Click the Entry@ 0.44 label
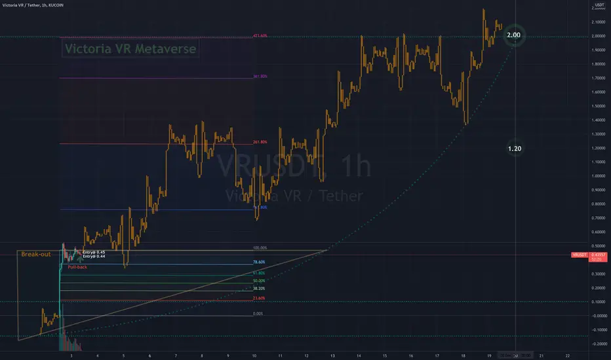611x360 pixels. pyautogui.click(x=94, y=256)
